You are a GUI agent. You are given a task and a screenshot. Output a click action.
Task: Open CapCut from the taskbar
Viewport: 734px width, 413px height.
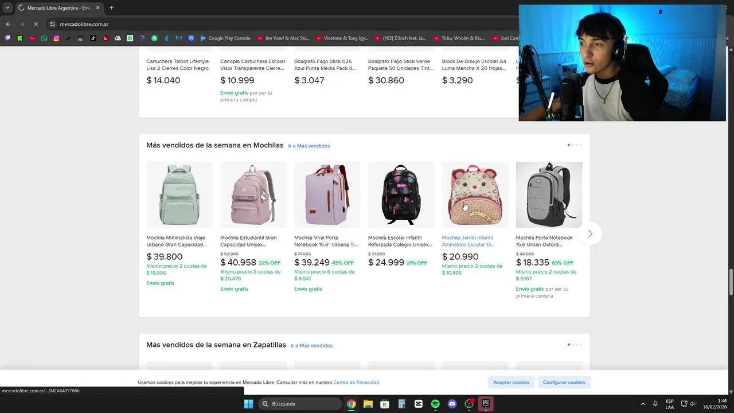pyautogui.click(x=419, y=404)
